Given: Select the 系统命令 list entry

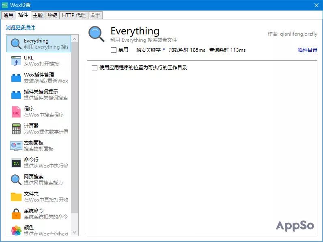Looking at the screenshot, I should click(x=39, y=214).
